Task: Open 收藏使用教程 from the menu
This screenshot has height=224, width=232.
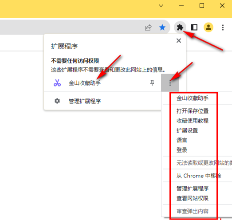Action: click(x=193, y=121)
